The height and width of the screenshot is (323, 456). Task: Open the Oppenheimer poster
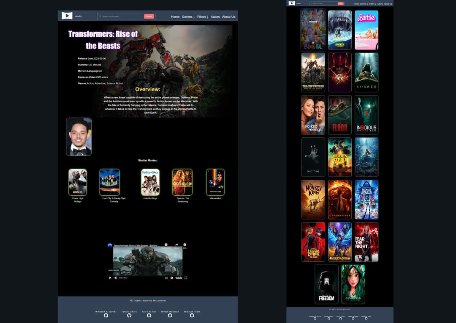[340, 200]
